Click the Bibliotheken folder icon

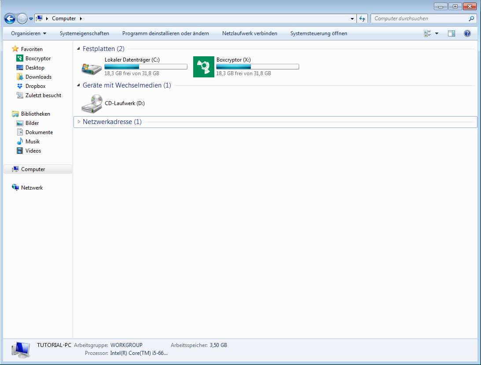15,114
